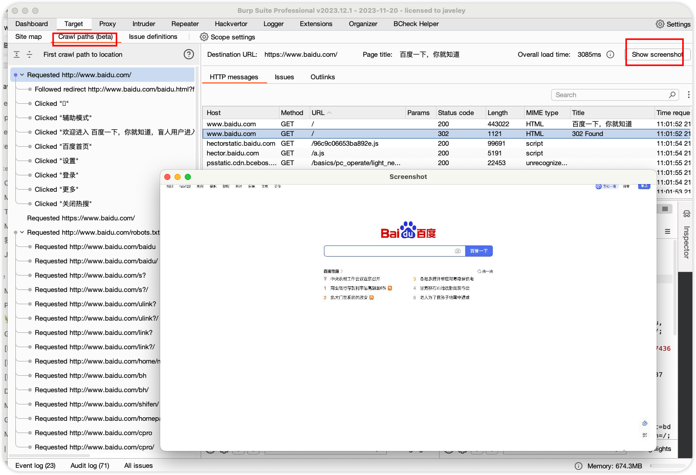Image resolution: width=696 pixels, height=475 pixels.
Task: Open the Intruder tab
Action: coord(144,24)
